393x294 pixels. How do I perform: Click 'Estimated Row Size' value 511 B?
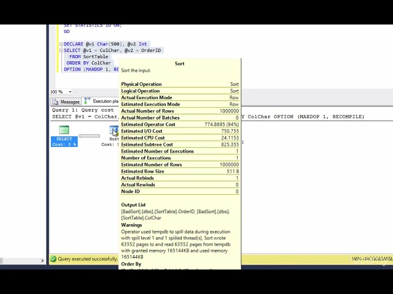pyautogui.click(x=233, y=171)
